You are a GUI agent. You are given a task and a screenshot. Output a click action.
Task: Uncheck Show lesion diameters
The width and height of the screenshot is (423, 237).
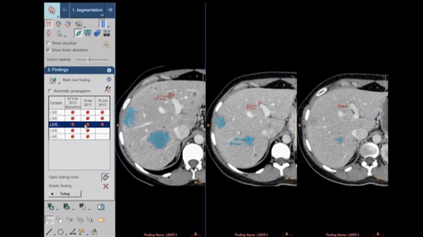tap(48, 50)
